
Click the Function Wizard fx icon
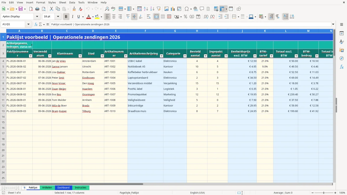(36, 24)
